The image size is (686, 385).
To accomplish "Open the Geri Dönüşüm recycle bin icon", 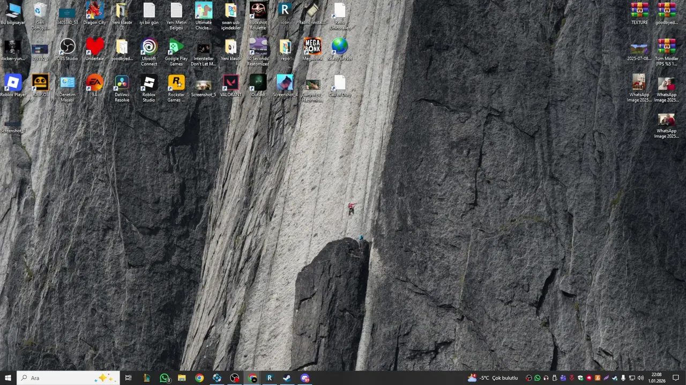I will pos(40,16).
